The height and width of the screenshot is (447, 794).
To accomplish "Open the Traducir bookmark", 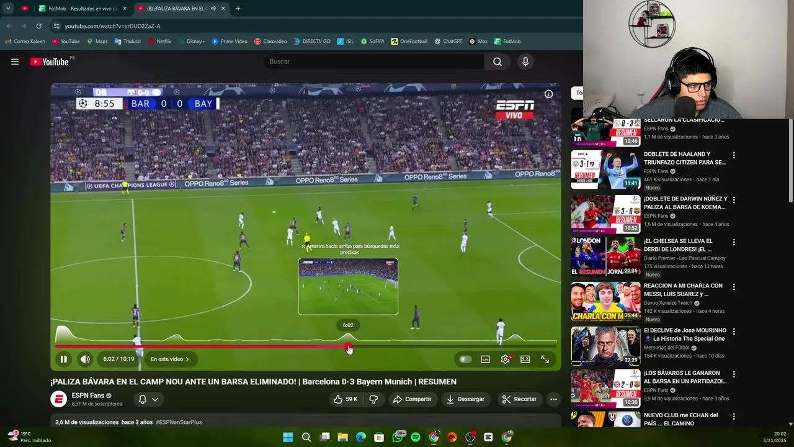I will [128, 42].
